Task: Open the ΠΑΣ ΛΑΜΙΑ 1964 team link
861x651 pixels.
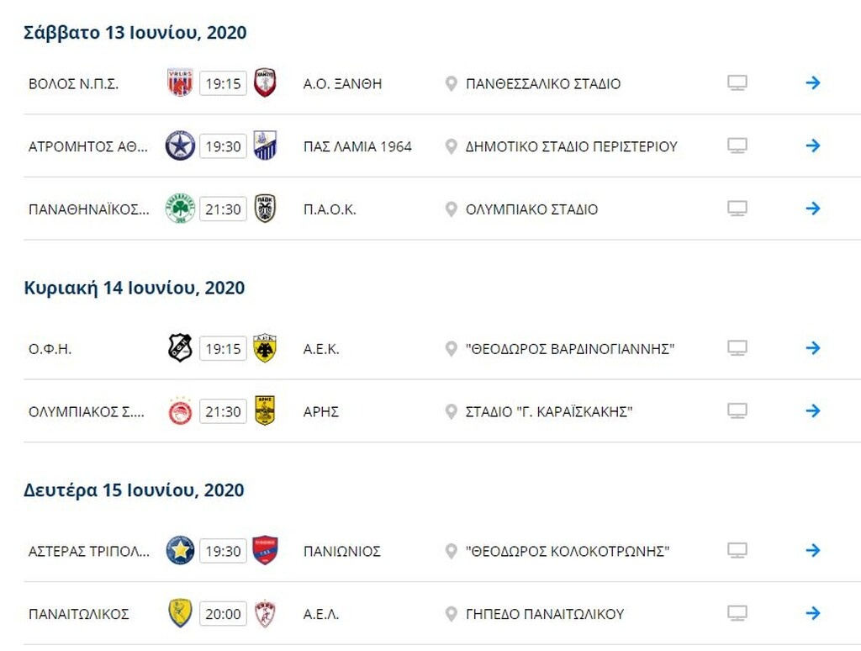Action: click(x=357, y=146)
